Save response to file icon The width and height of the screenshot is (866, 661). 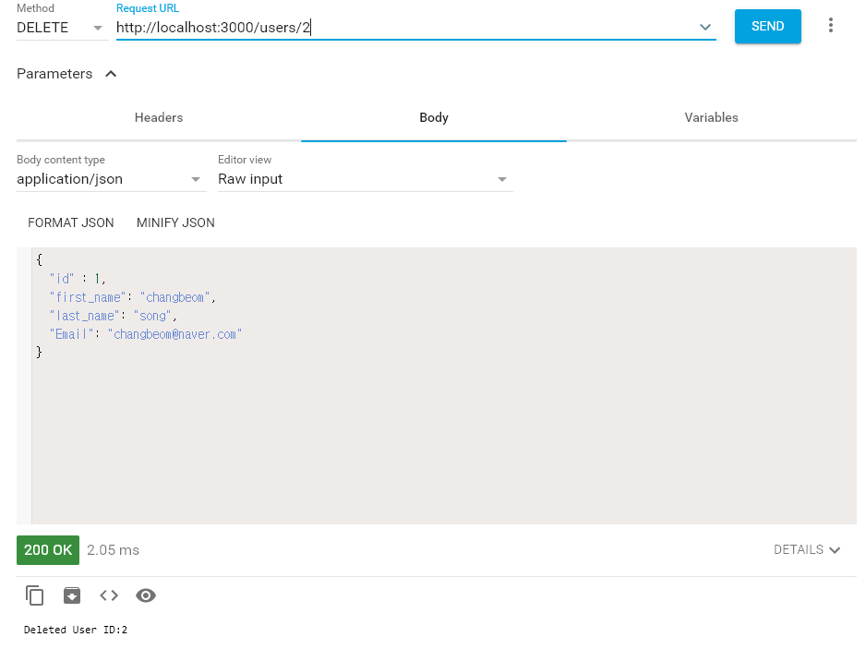[72, 595]
